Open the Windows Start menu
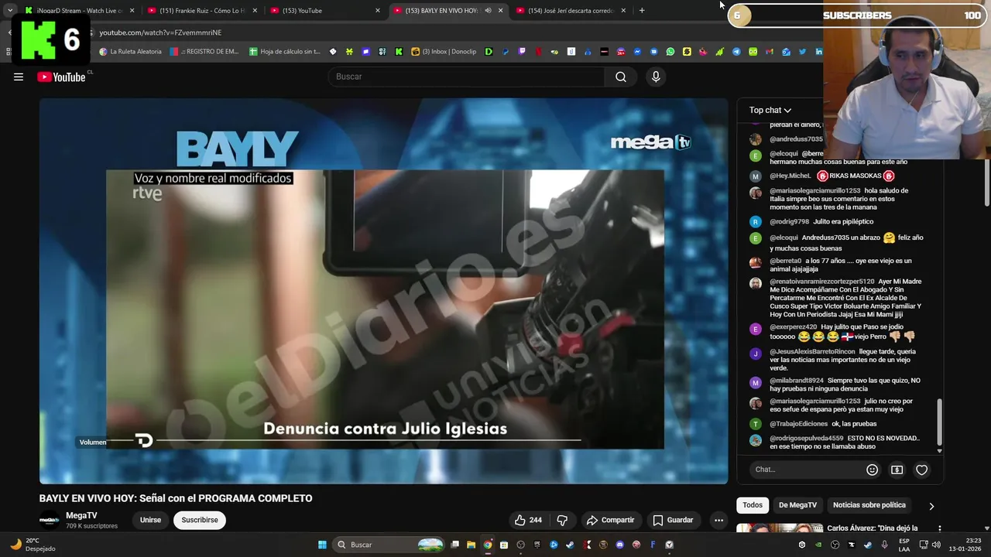The height and width of the screenshot is (557, 991). coord(322,545)
